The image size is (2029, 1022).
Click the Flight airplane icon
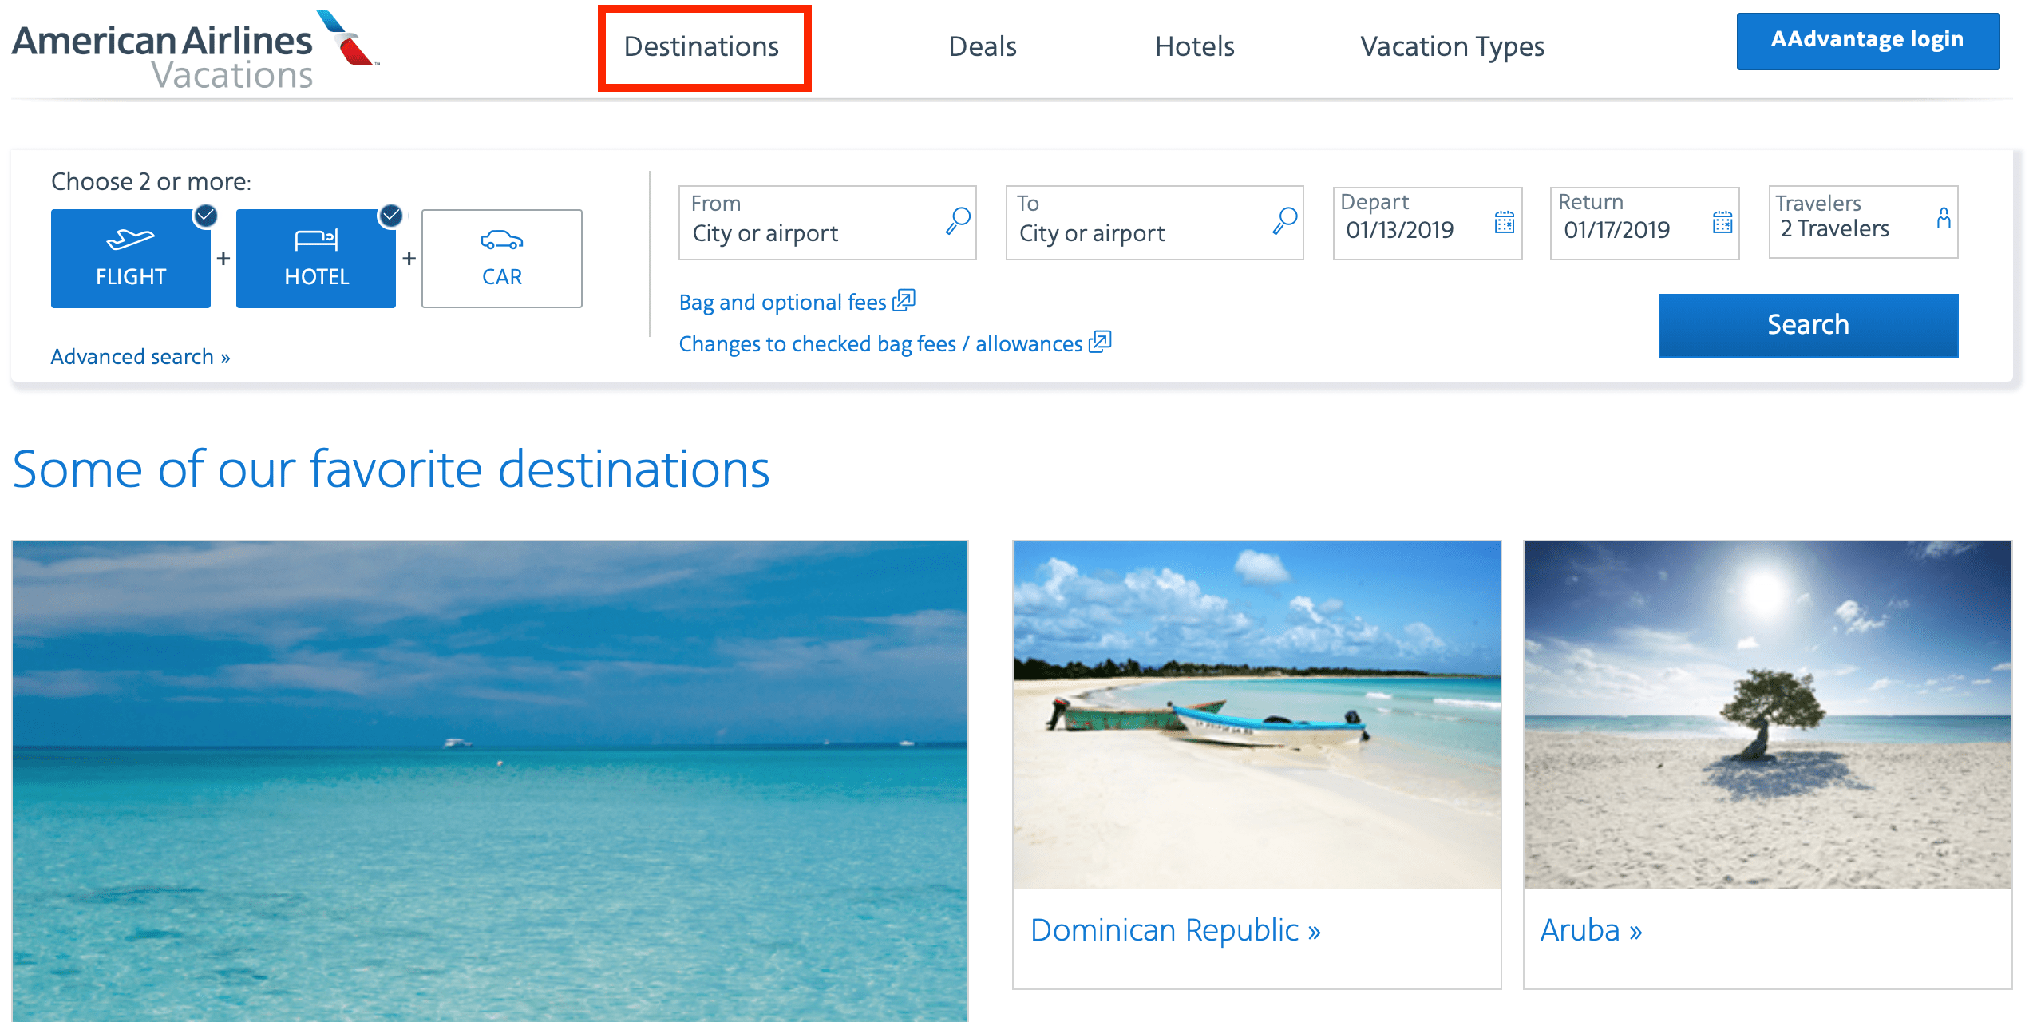point(130,240)
